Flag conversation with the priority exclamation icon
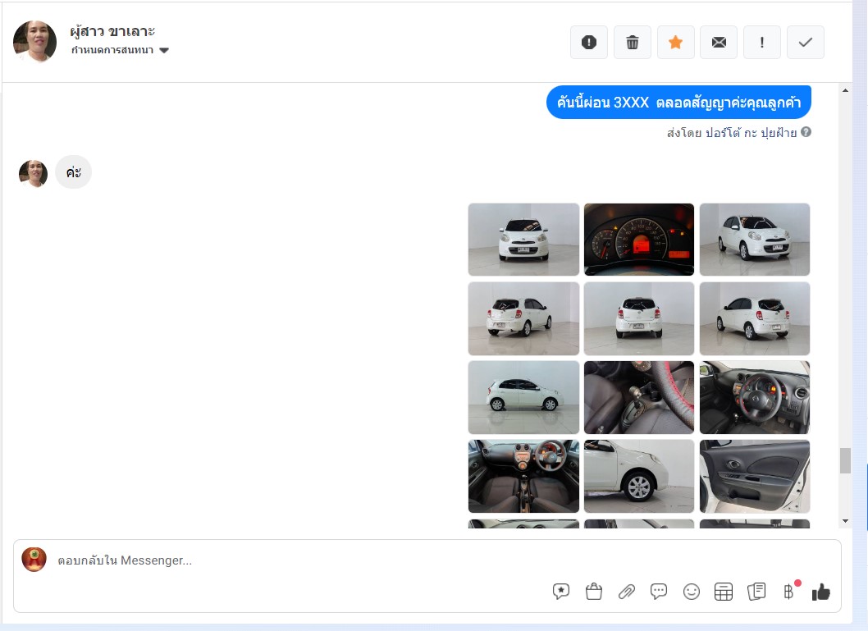 coord(761,43)
